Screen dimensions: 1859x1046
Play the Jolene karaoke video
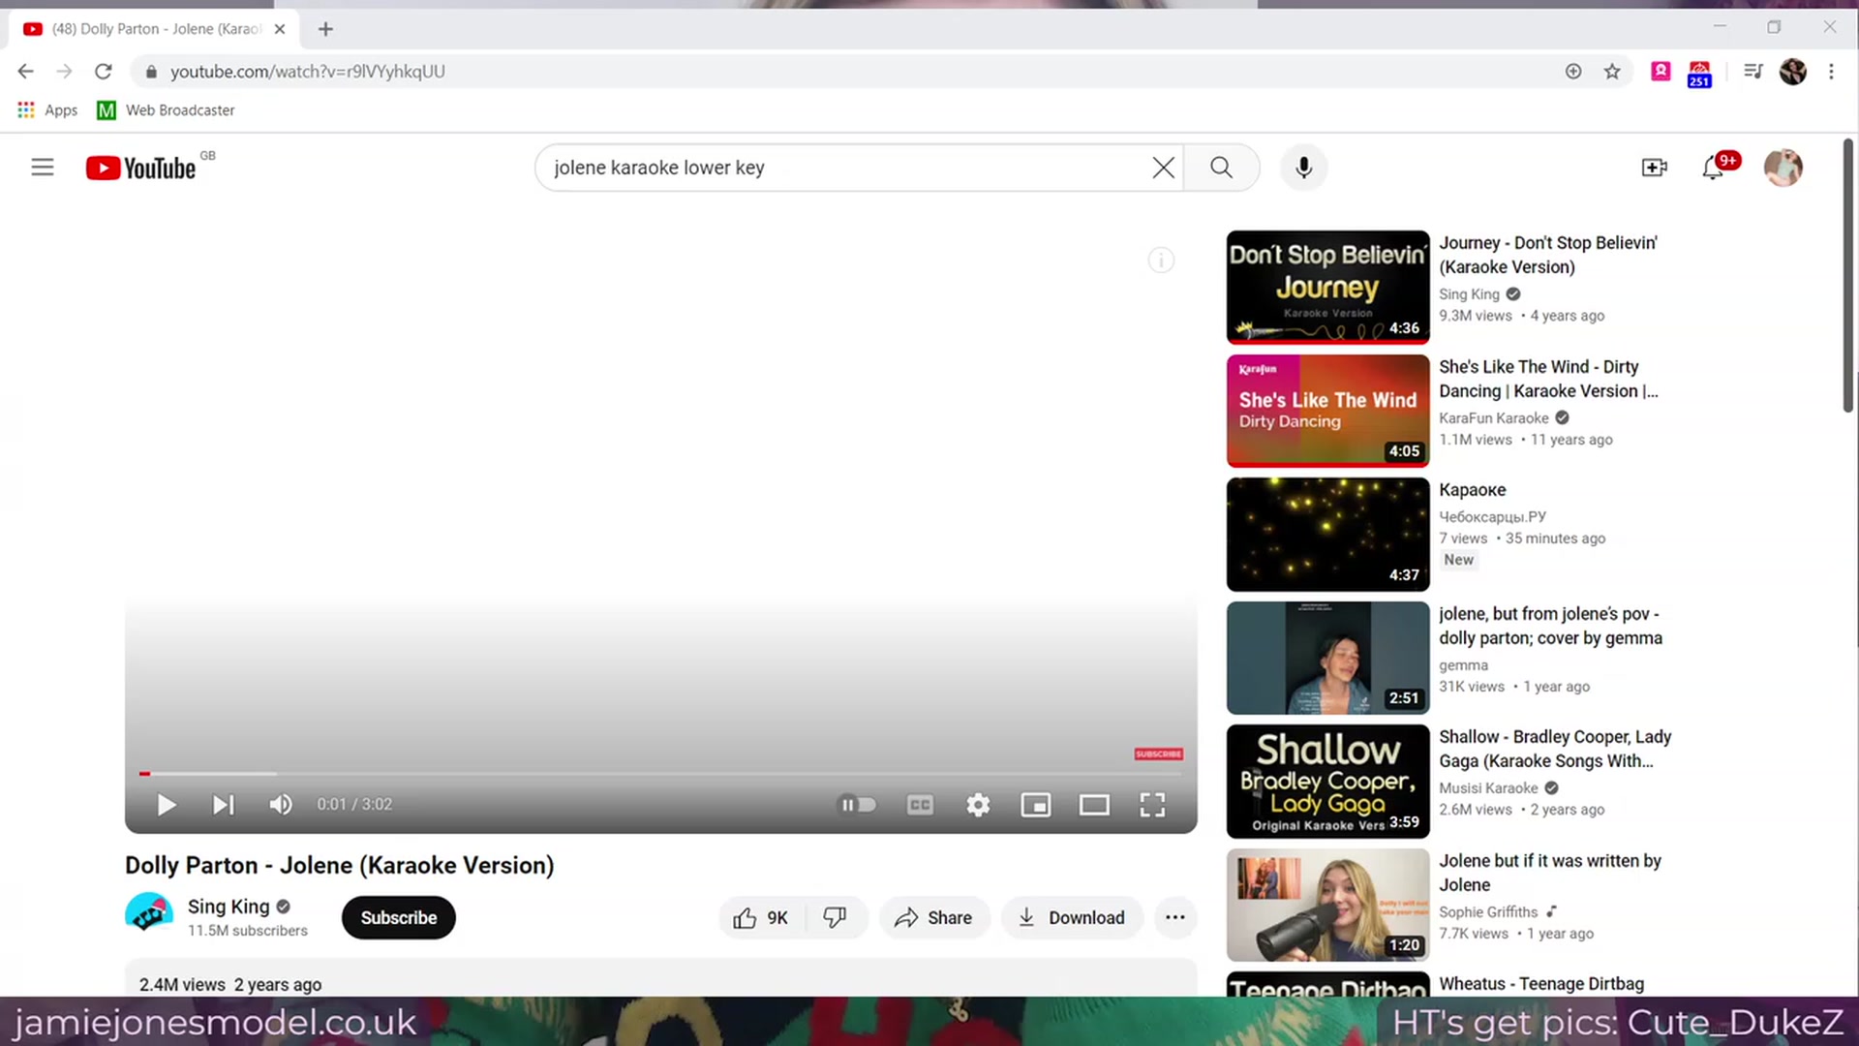(x=167, y=805)
